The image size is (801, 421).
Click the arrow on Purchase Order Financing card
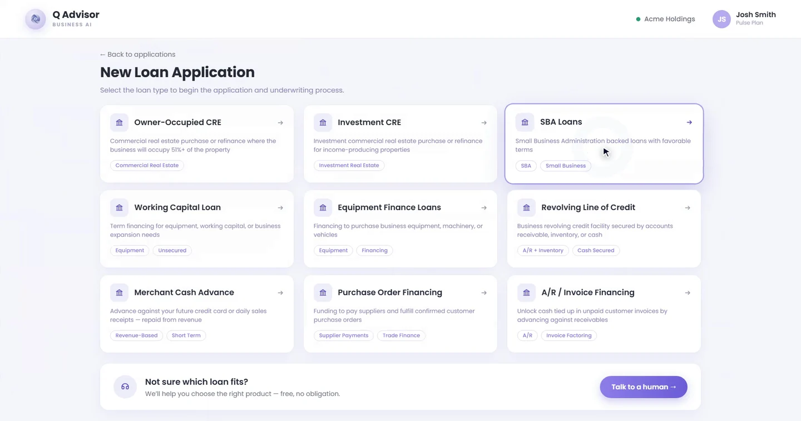coord(484,293)
